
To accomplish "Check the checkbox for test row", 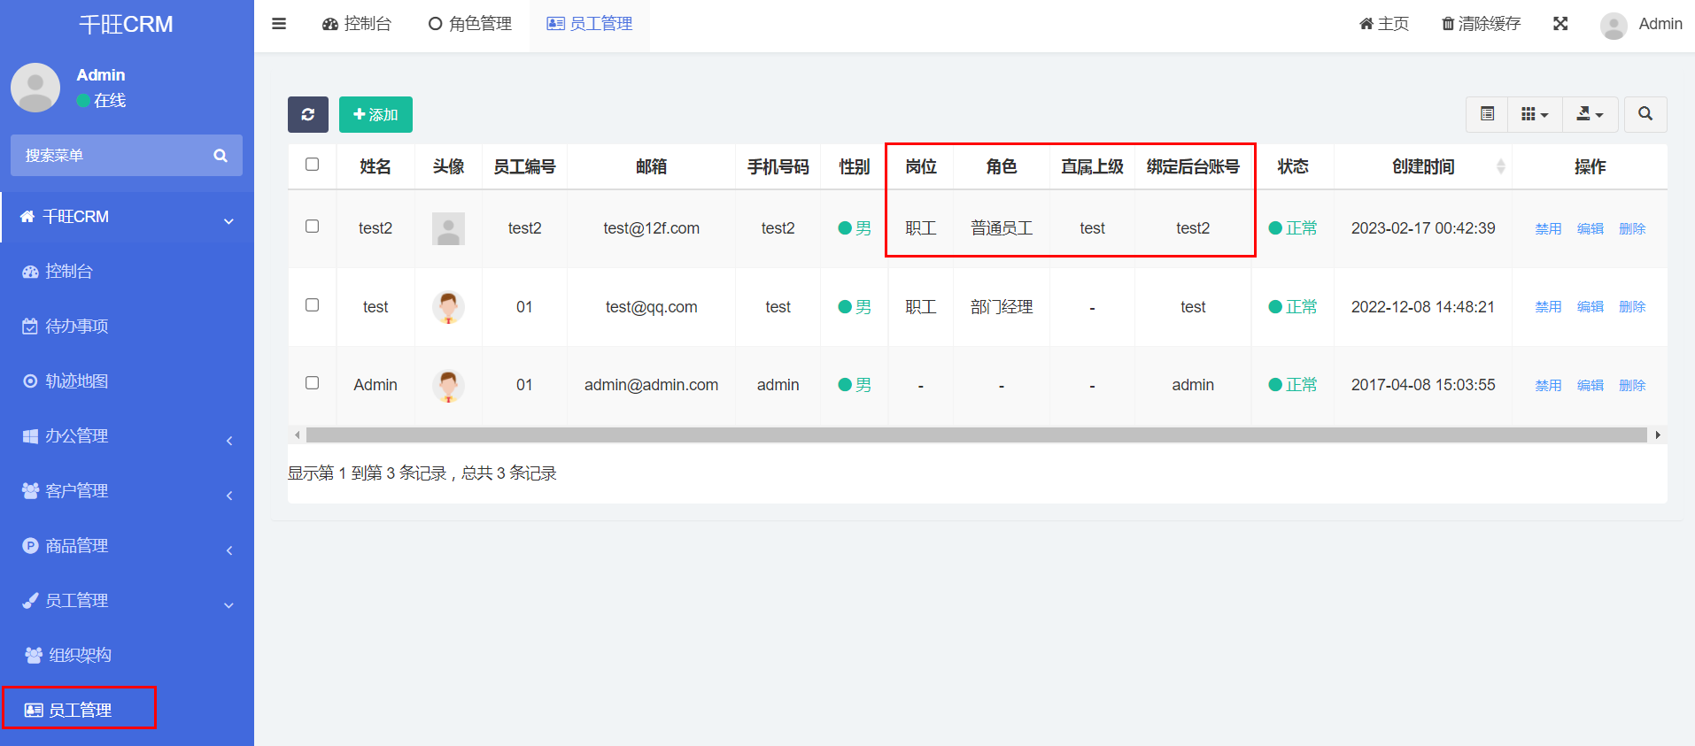I will coord(312,305).
